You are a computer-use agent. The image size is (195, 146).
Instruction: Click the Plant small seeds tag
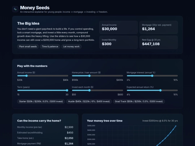point(28,47)
